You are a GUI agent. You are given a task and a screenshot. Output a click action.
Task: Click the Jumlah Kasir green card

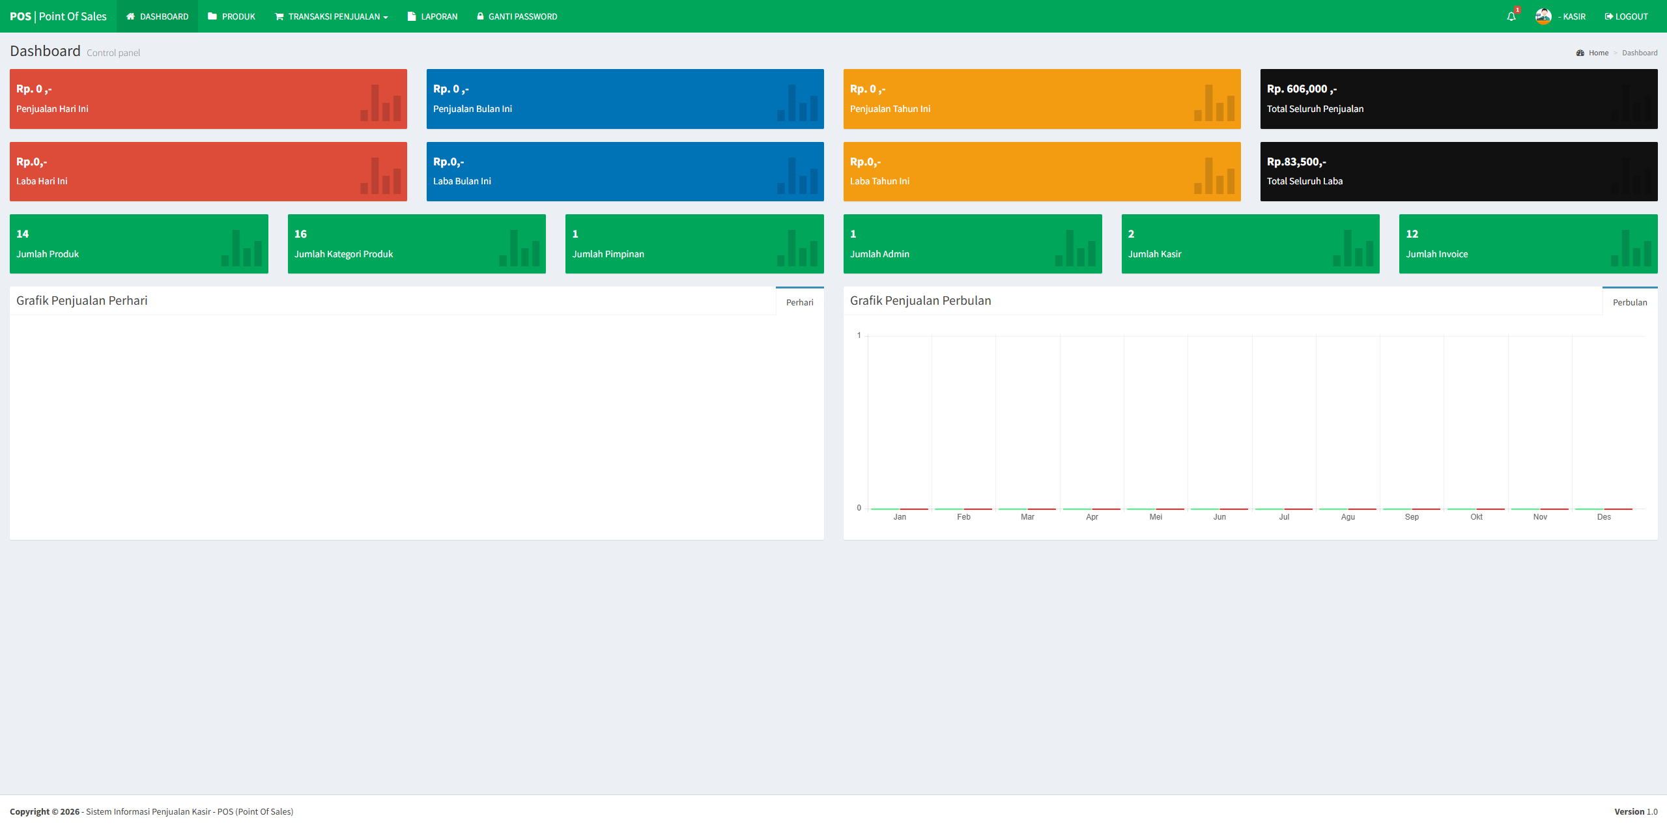pyautogui.click(x=1249, y=244)
